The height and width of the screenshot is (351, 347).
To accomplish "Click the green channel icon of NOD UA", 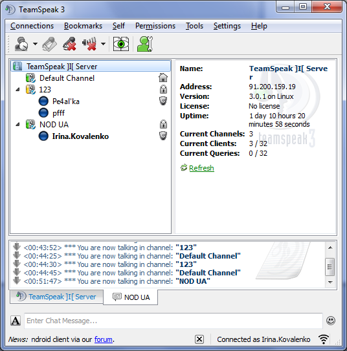I will click(x=30, y=125).
